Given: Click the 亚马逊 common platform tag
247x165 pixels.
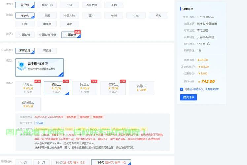Looking at the screenshot, I should pyautogui.click(x=40, y=123).
